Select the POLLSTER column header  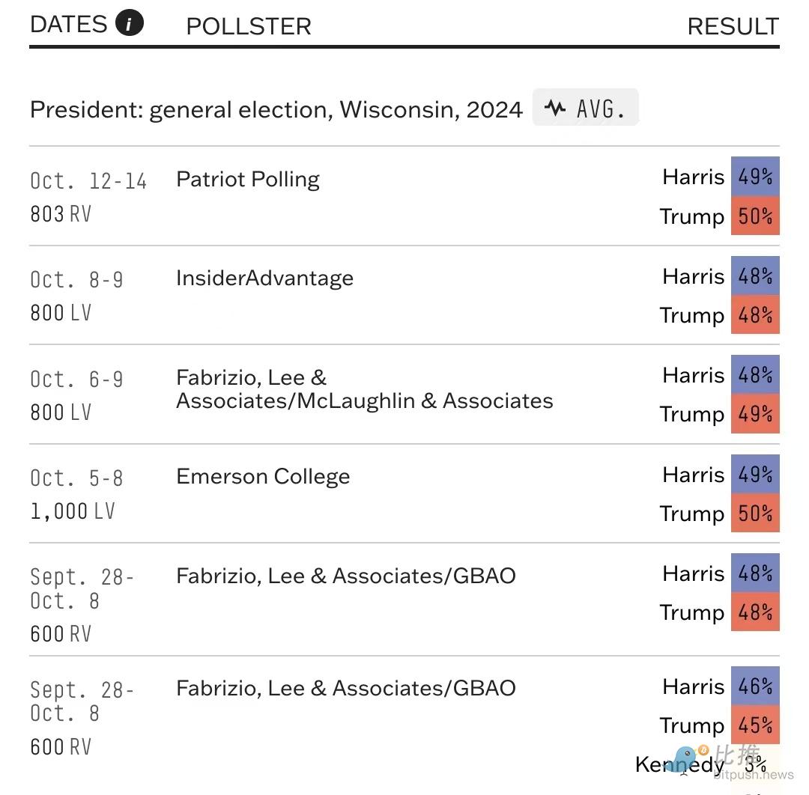coord(249,26)
